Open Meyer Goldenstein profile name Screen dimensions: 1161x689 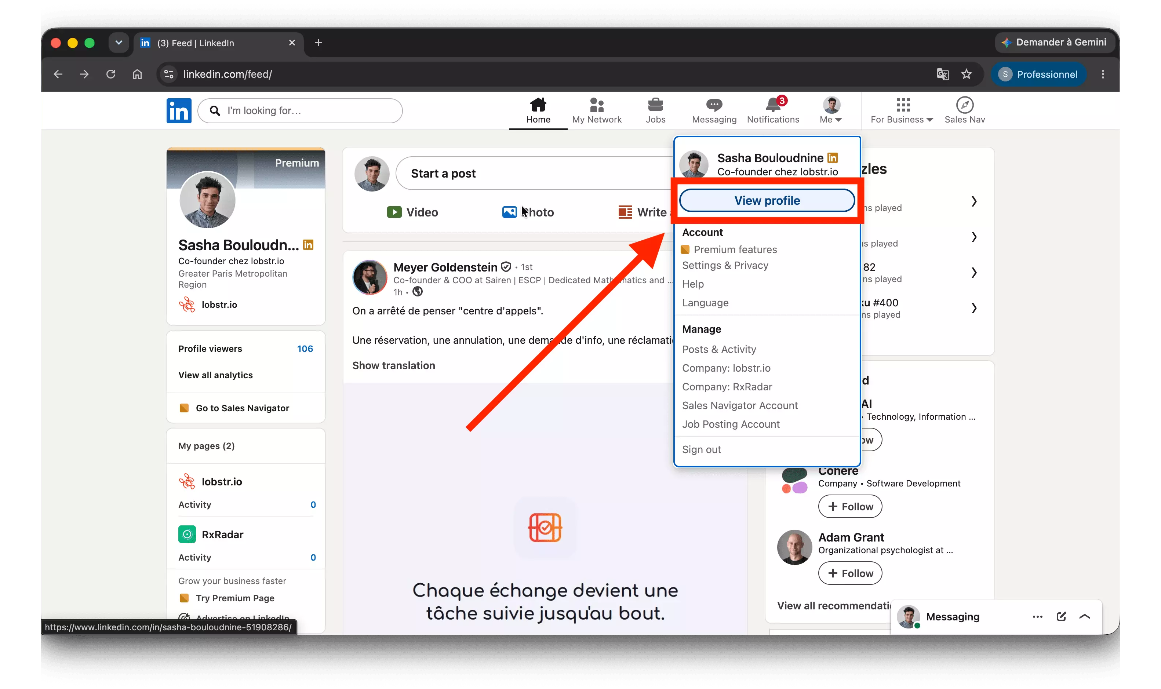tap(445, 267)
